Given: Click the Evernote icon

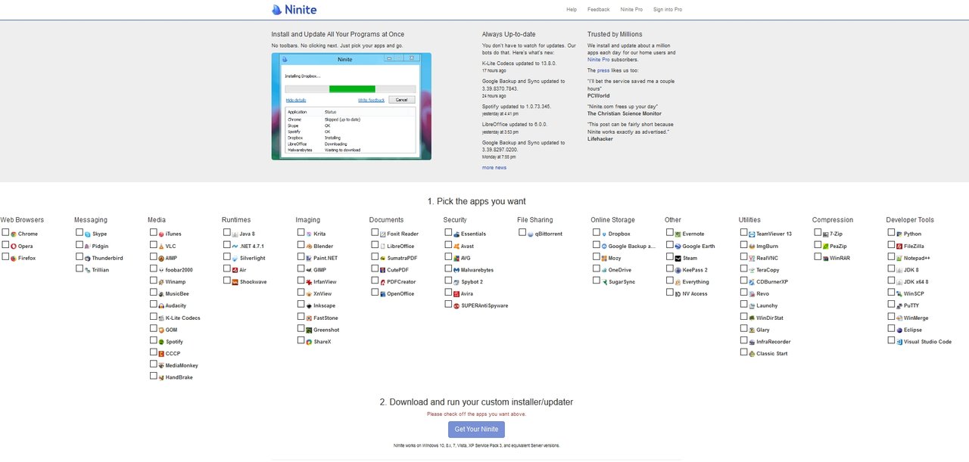Looking at the screenshot, I should tap(678, 234).
